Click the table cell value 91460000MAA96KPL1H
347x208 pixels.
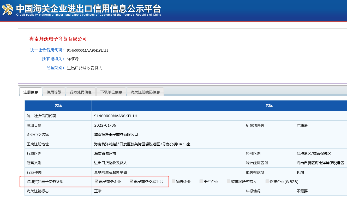coord(116,116)
